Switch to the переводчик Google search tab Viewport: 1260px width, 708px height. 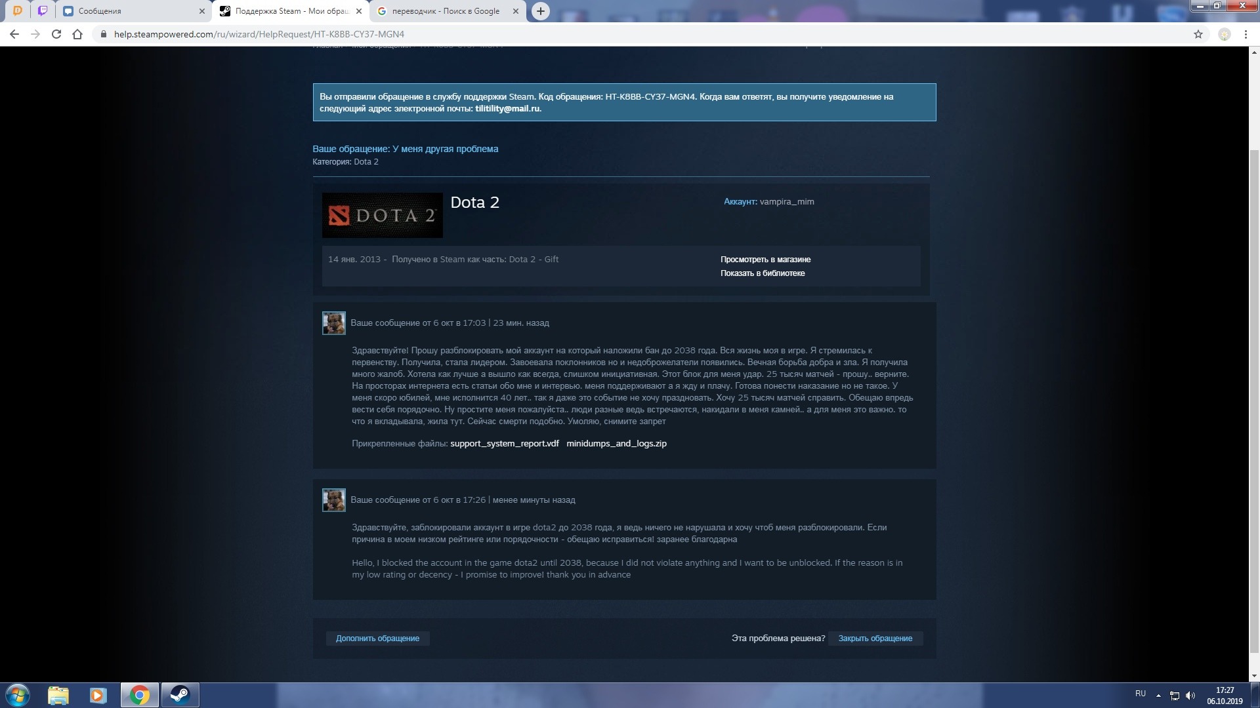pyautogui.click(x=448, y=11)
